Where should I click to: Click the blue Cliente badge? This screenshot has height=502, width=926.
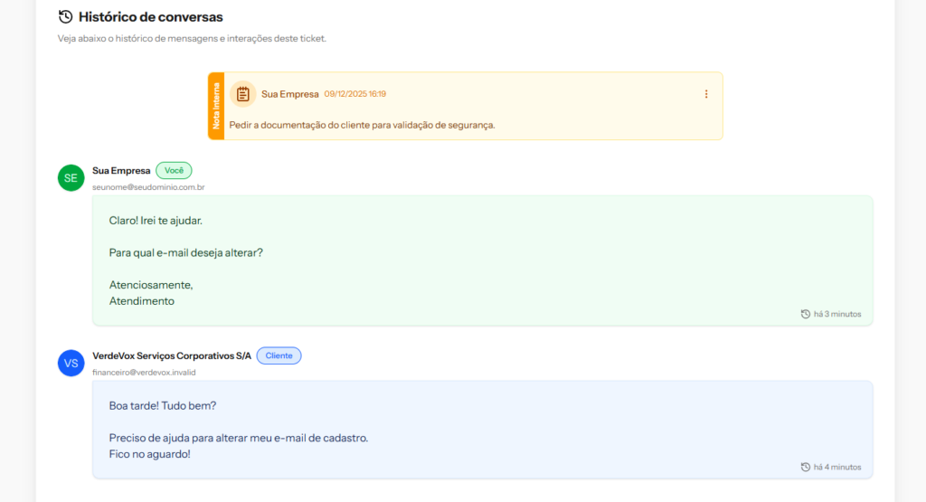pyautogui.click(x=279, y=355)
